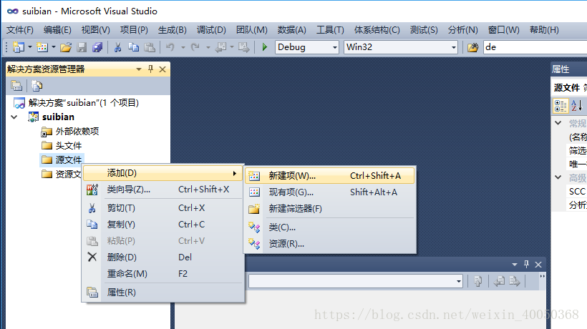
Task: Click the Redo toolbar icon
Action: (195, 47)
